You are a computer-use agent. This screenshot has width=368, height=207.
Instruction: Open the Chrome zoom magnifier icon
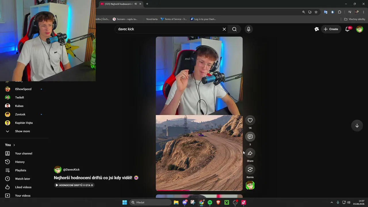(x=304, y=12)
